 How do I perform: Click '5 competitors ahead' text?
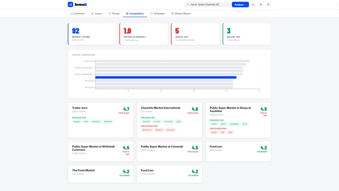coord(185,40)
